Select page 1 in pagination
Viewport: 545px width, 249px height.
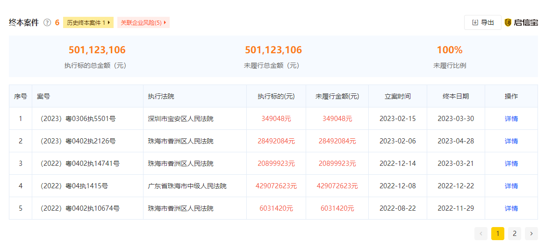coord(498,234)
